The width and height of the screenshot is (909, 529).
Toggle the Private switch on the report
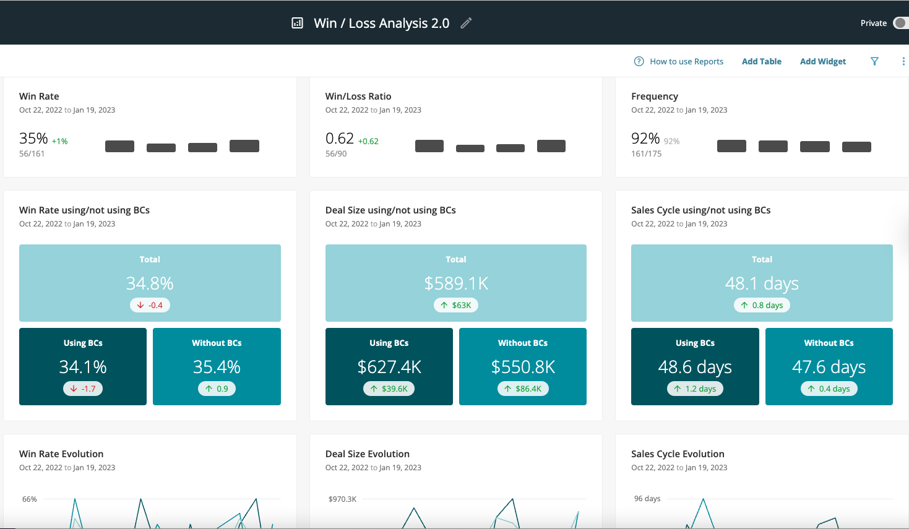tap(899, 22)
